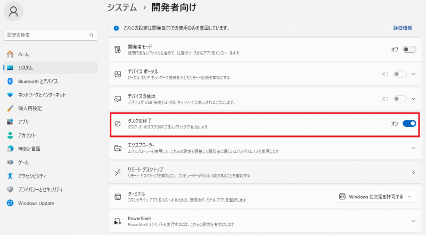
Task: Click the Windows Update icon in sidebar
Action: coord(10,203)
